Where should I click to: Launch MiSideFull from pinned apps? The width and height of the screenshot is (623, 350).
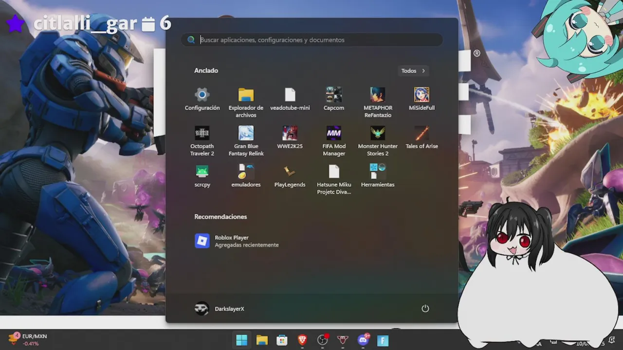[x=421, y=100]
